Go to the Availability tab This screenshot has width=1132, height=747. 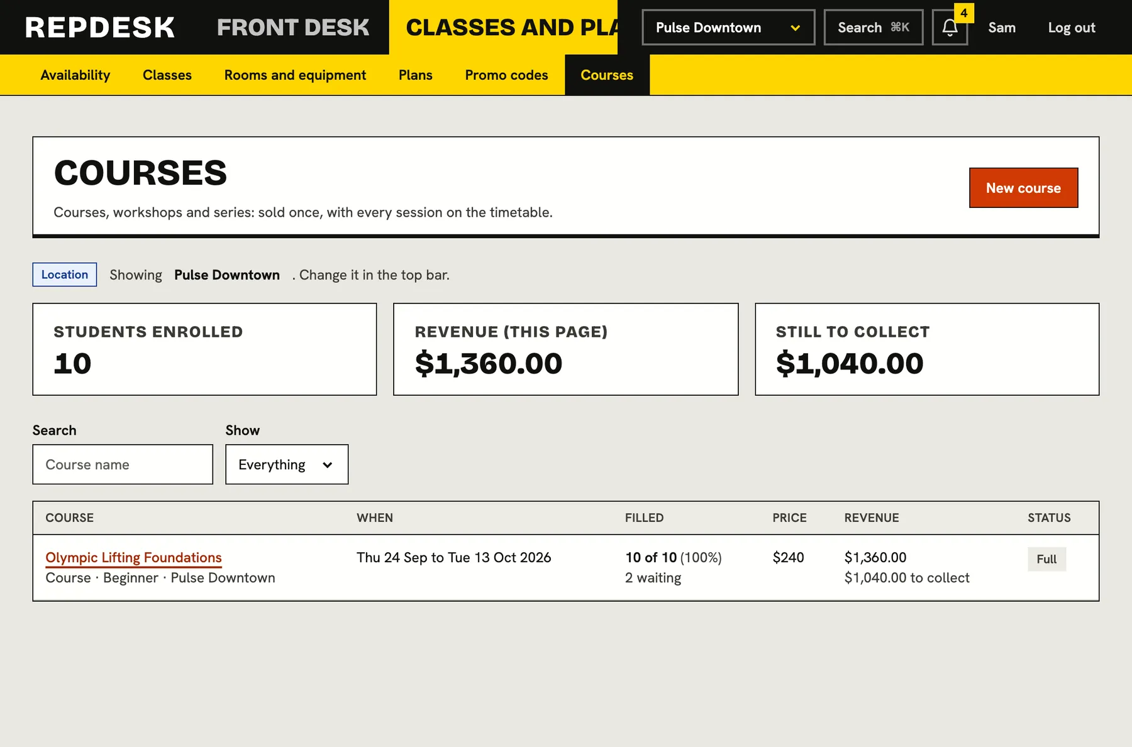click(75, 75)
